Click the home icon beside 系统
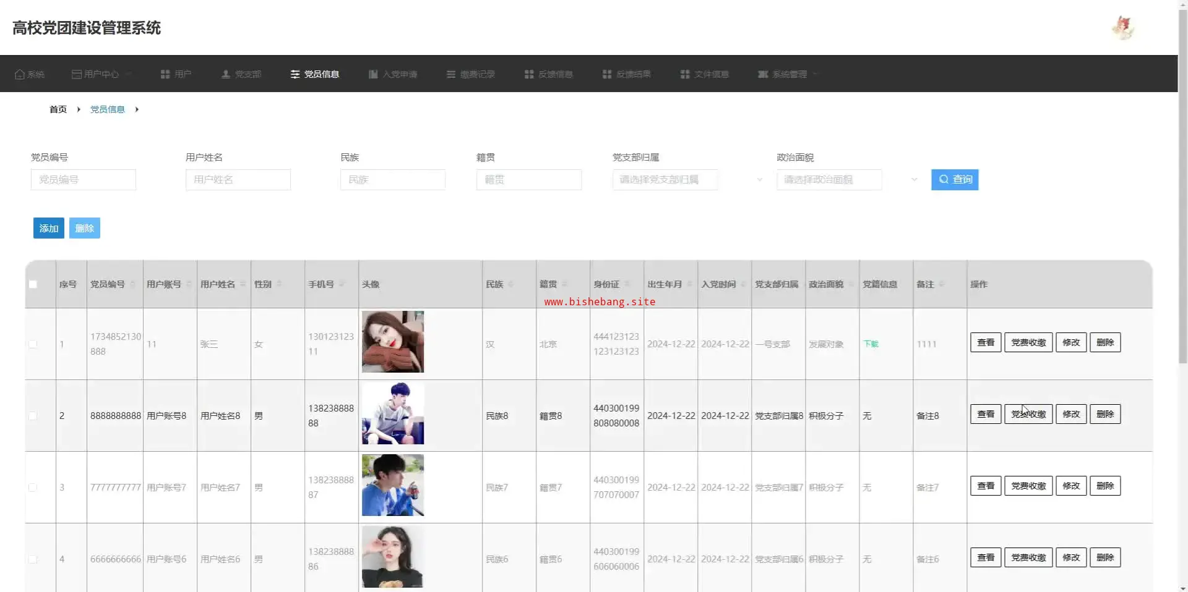1188x592 pixels. click(x=20, y=74)
